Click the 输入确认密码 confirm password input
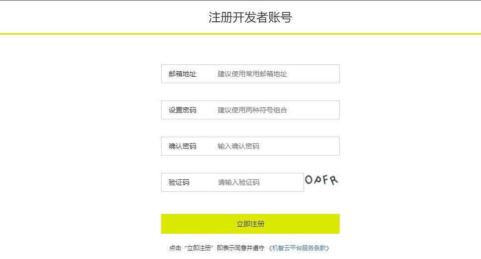 276,146
